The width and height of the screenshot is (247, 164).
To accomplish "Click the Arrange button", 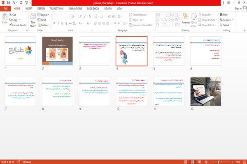I will 186,19.
